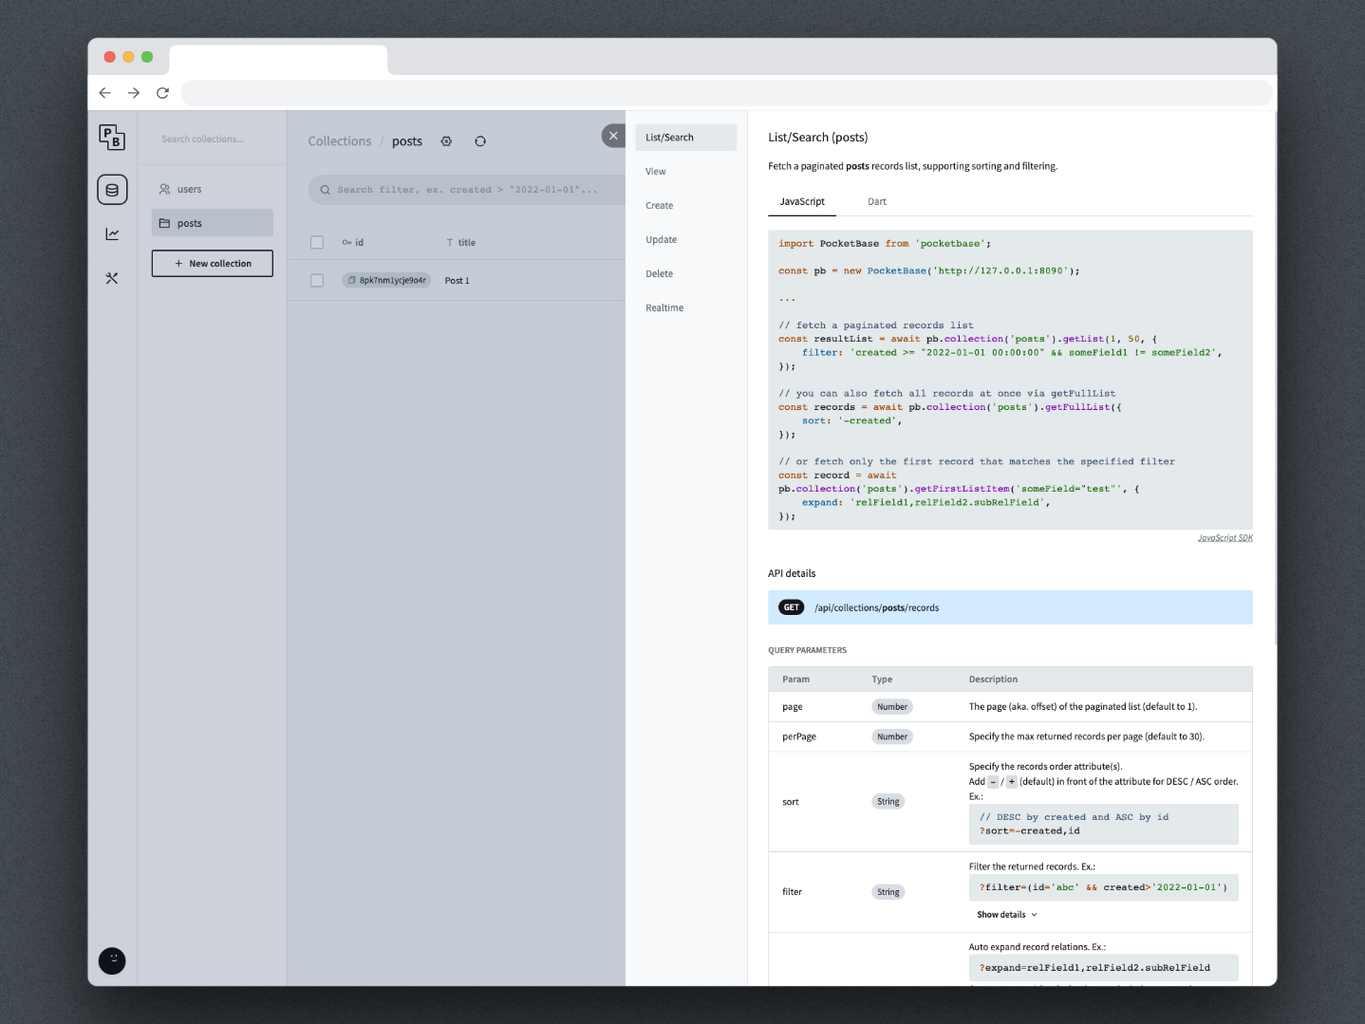Open posts collection settings gear icon
The height and width of the screenshot is (1024, 1365).
click(x=446, y=141)
